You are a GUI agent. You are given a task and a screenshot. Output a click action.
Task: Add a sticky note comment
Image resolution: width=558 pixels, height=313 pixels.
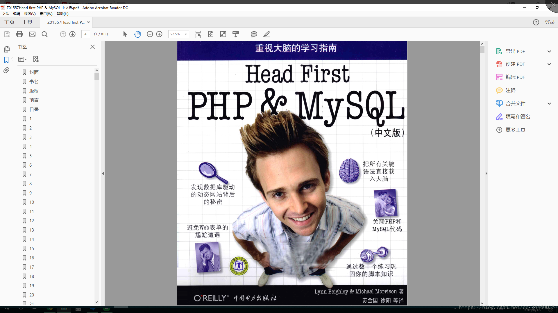coord(254,34)
